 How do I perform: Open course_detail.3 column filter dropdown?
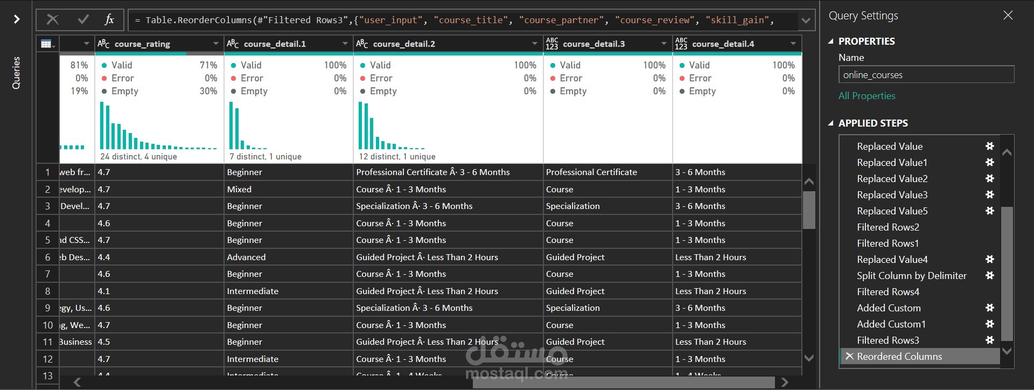663,44
